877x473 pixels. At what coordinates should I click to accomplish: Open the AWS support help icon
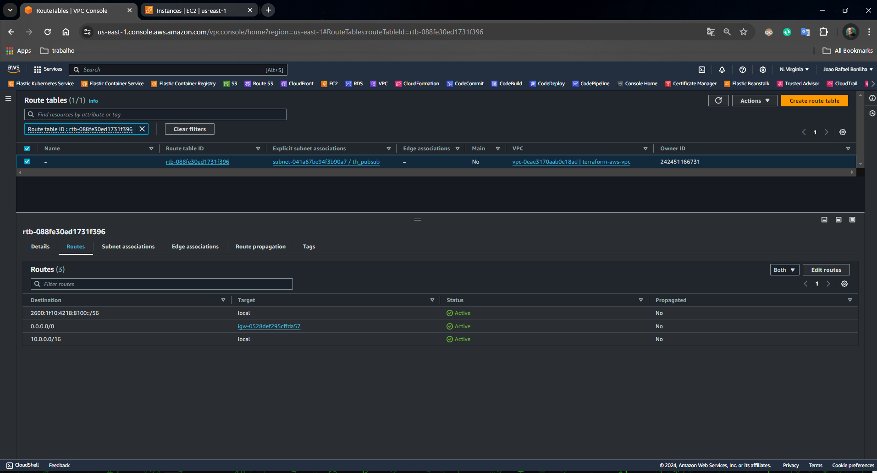(743, 70)
